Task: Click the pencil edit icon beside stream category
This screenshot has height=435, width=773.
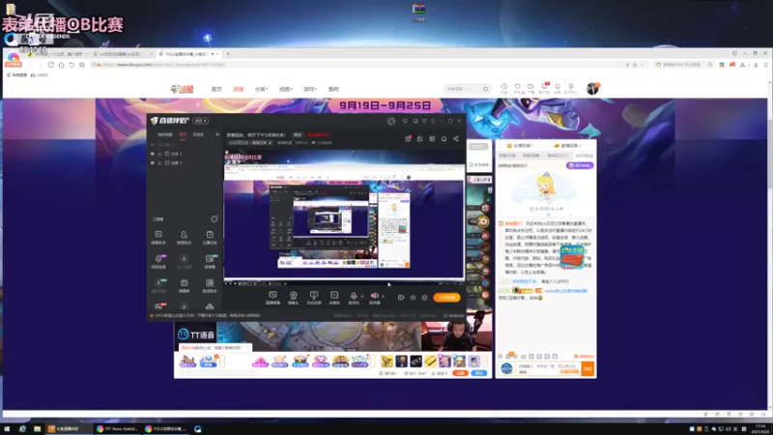Action: [270, 142]
